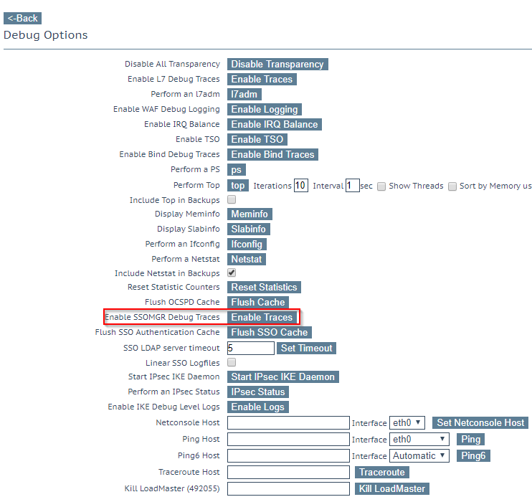The image size is (532, 502).
Task: Click the IPsec Status button
Action: (x=258, y=392)
